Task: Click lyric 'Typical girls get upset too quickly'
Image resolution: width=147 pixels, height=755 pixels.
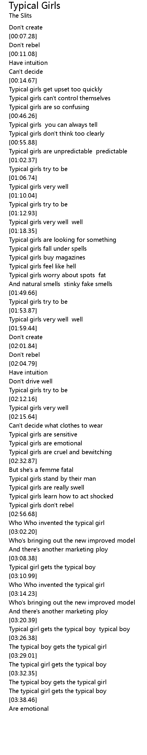Action: coord(56,89)
